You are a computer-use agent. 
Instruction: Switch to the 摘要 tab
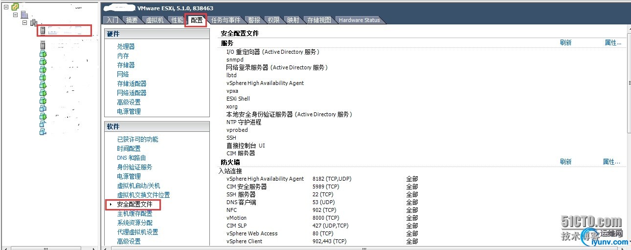click(x=132, y=20)
